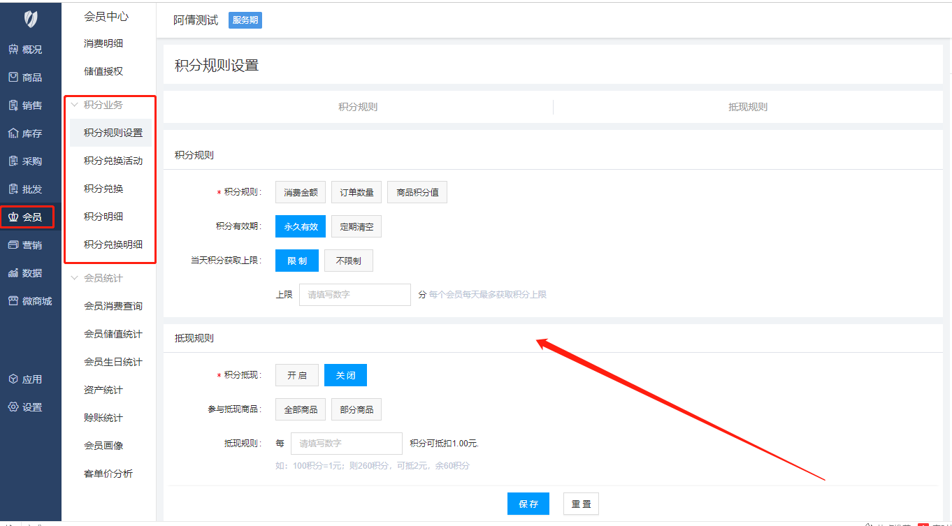The width and height of the screenshot is (952, 526).
Task: Open 微商城 shop icon in sidebar
Action: (x=13, y=301)
